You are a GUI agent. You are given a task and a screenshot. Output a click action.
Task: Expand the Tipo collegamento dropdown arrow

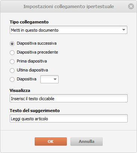point(124,30)
